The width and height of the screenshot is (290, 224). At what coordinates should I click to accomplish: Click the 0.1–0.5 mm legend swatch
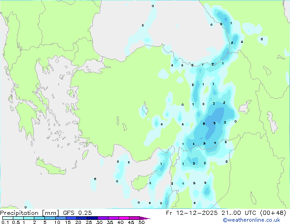tap(8, 218)
